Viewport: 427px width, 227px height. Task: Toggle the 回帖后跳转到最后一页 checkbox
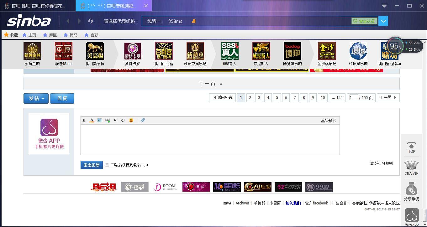[107, 165]
